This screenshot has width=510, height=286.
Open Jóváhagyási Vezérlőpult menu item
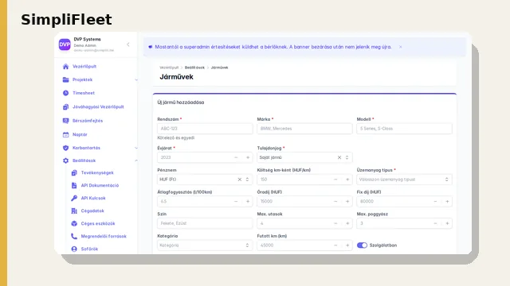pyautogui.click(x=98, y=106)
